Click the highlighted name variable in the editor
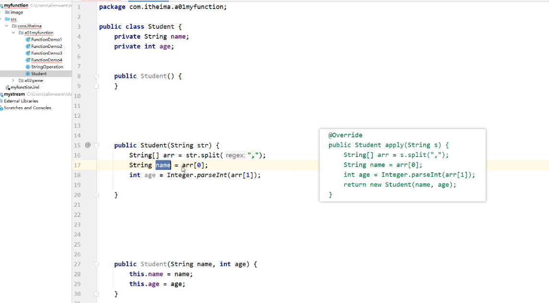Image resolution: width=549 pixels, height=303 pixels. (163, 165)
